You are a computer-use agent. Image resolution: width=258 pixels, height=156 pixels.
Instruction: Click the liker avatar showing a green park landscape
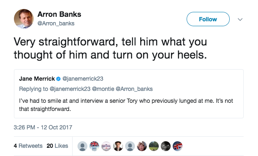click(154, 146)
